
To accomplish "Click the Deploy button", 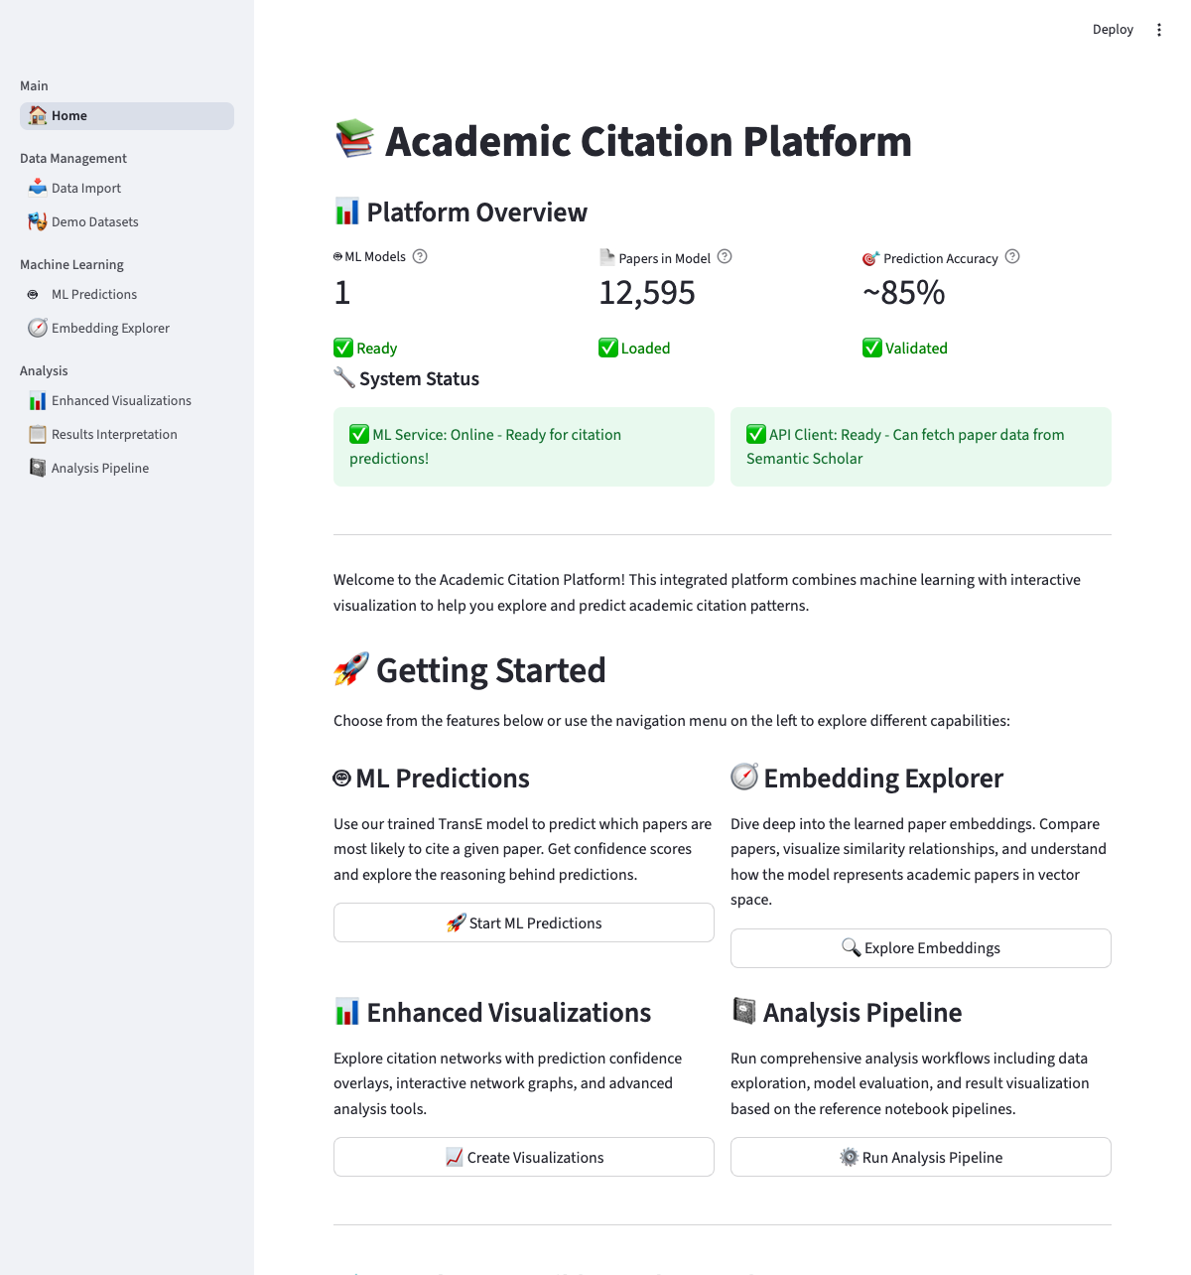I will [x=1112, y=30].
